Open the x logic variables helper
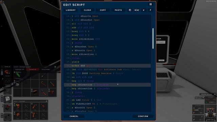 coord(143,10)
